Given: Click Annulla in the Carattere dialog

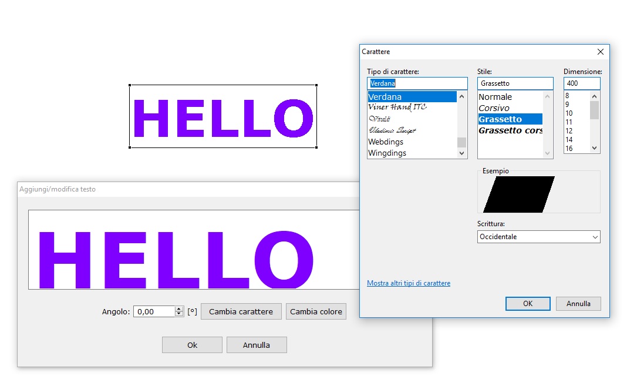Looking at the screenshot, I should (x=578, y=304).
